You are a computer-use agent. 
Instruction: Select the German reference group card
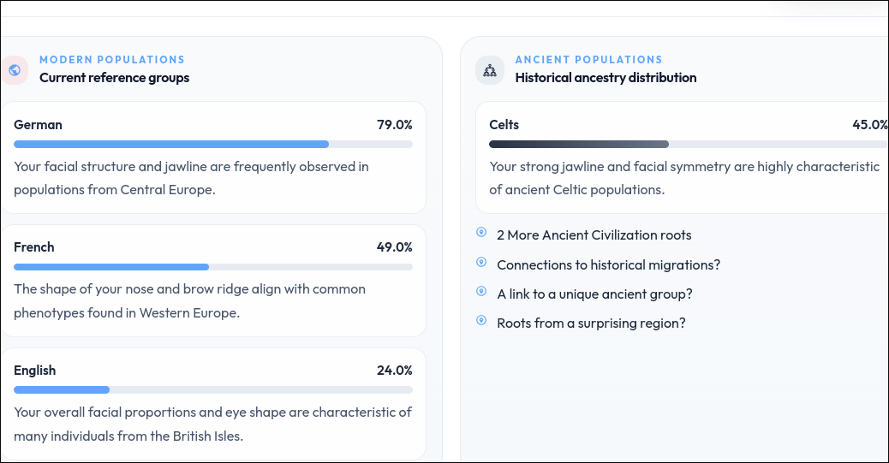[213, 157]
